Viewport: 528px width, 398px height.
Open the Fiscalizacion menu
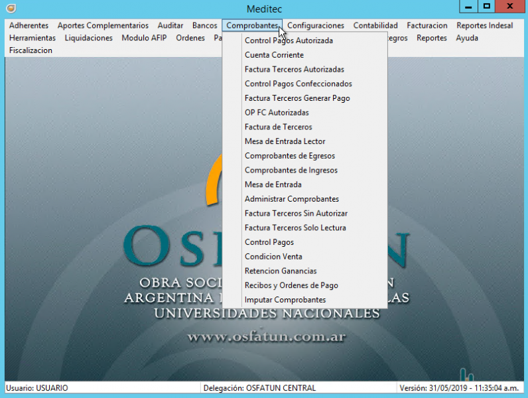click(31, 50)
